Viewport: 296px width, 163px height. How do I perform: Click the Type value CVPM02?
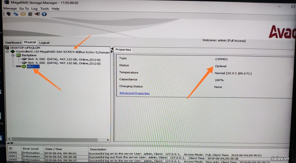(x=221, y=59)
